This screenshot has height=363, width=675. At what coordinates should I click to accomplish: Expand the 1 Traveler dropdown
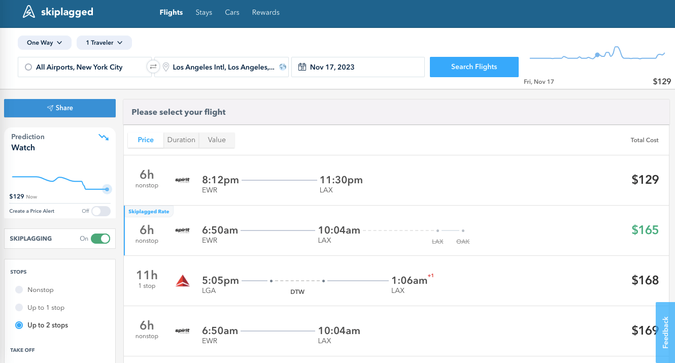tap(104, 43)
